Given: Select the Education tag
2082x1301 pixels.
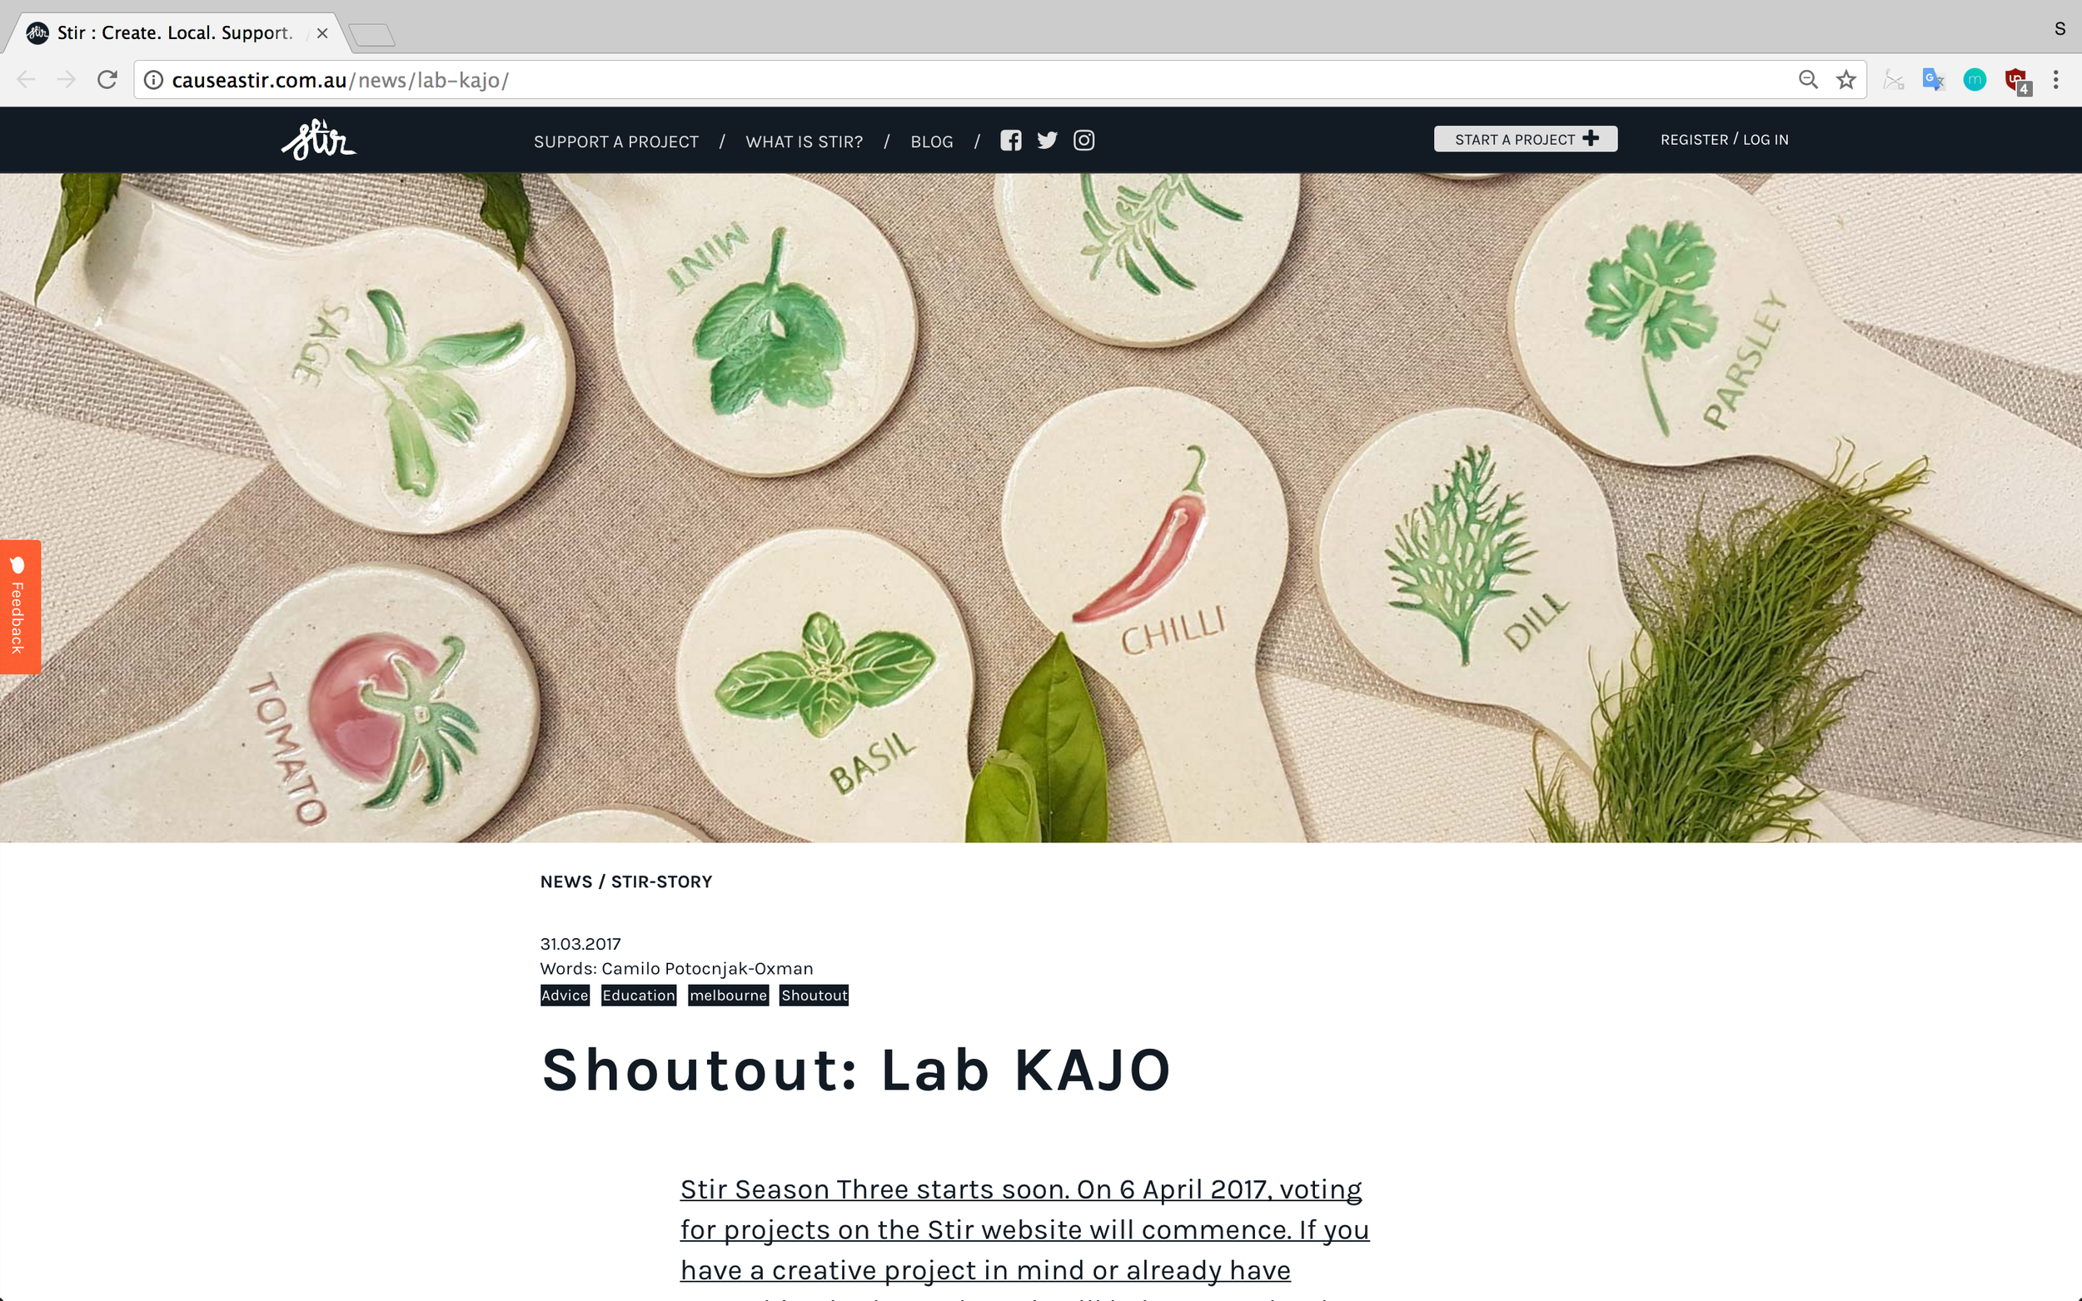Looking at the screenshot, I should pyautogui.click(x=639, y=996).
